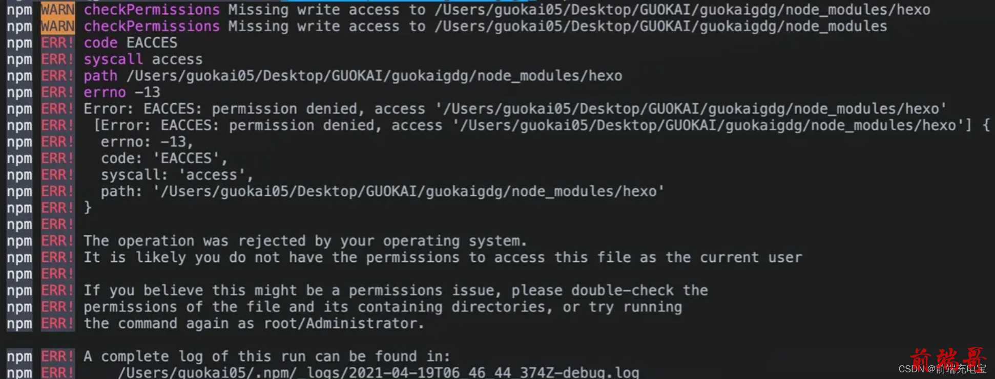Click the indented "code: 'EACCES'," text

pos(164,159)
